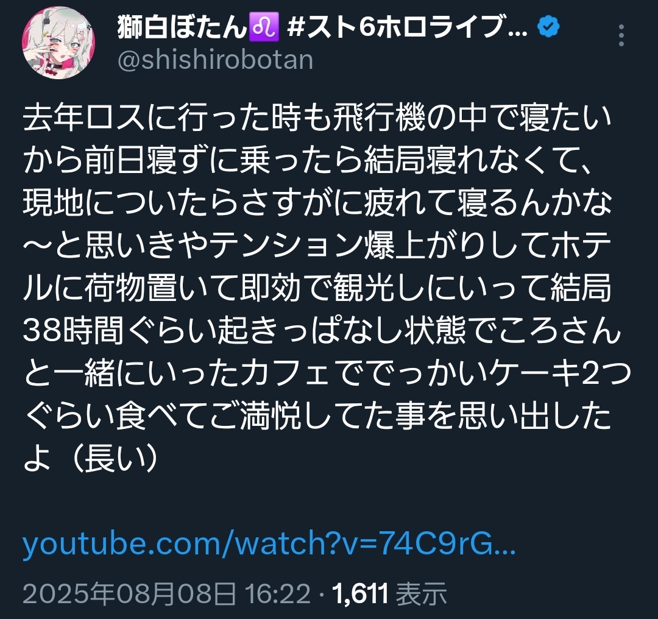This screenshot has height=619, width=658.
Task: Click the purple Leo zodiac emoji
Action: click(264, 27)
